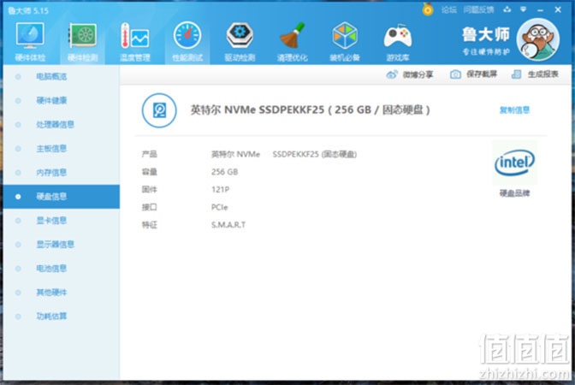Click the 产品 row label

[149, 154]
